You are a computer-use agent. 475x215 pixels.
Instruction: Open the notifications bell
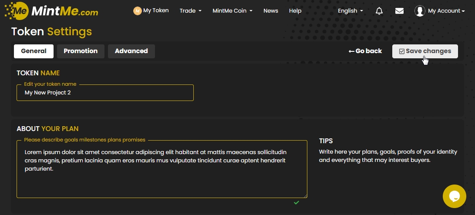click(x=379, y=11)
